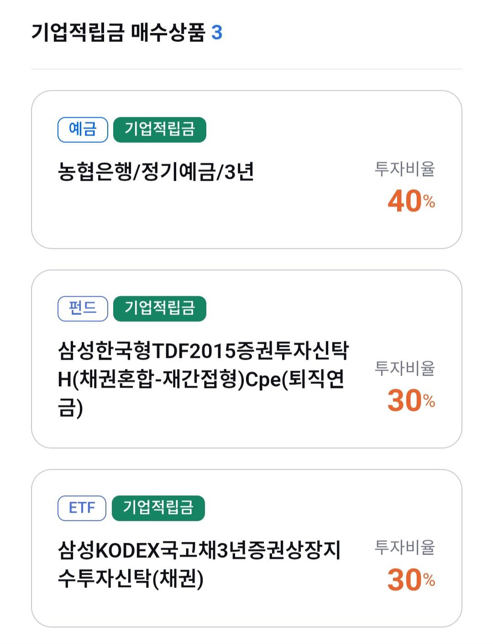493x644 pixels.
Task: Tap the blue product count 3
Action: pos(217,33)
